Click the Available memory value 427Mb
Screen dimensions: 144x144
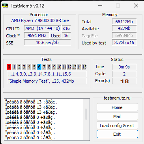(124, 28)
